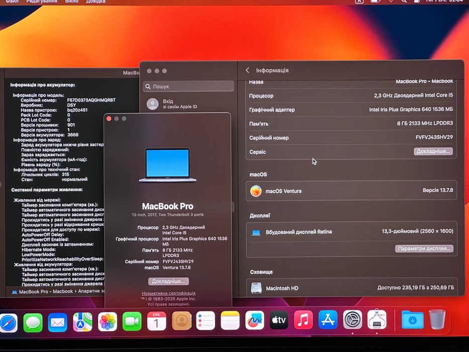
Task: Select battery serial F57D0373AQGHMQRBT
Action: pos(91,100)
